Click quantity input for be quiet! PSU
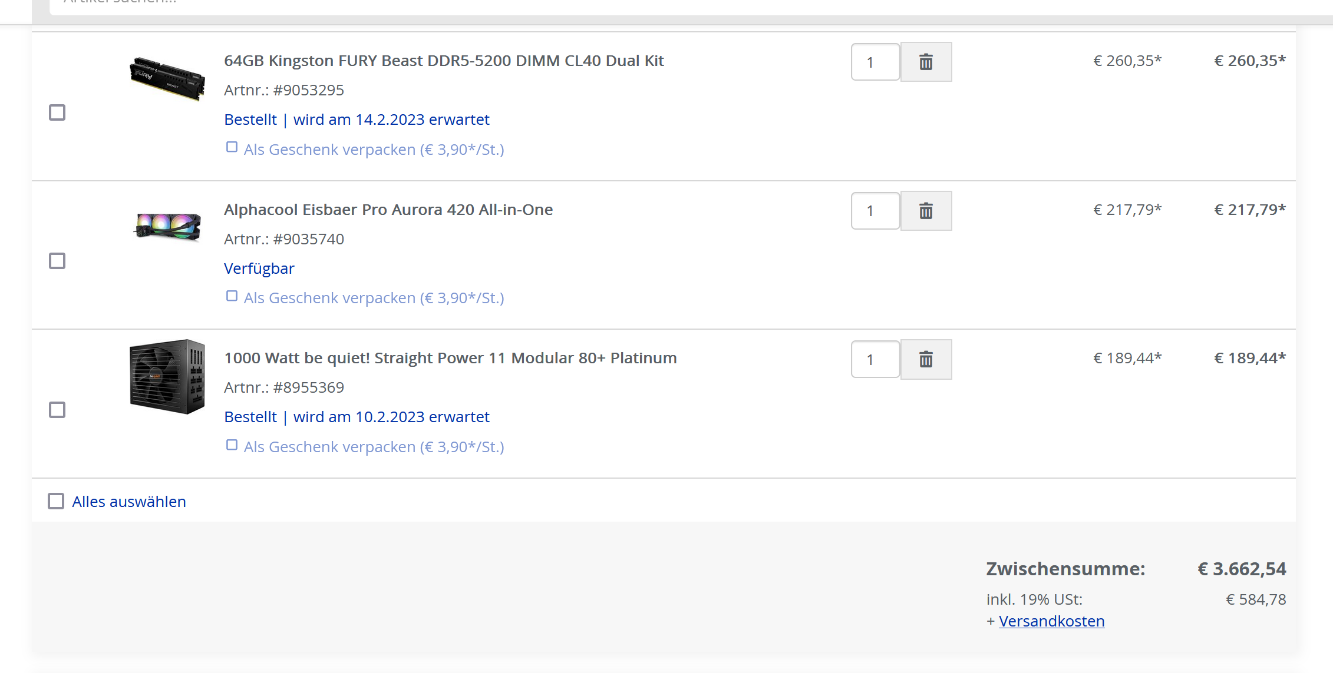The width and height of the screenshot is (1333, 673). tap(875, 359)
